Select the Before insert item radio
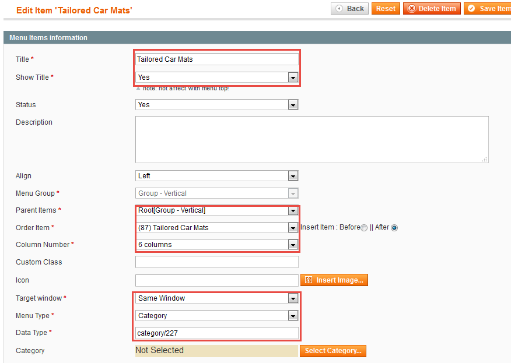The image size is (511, 363). [364, 228]
